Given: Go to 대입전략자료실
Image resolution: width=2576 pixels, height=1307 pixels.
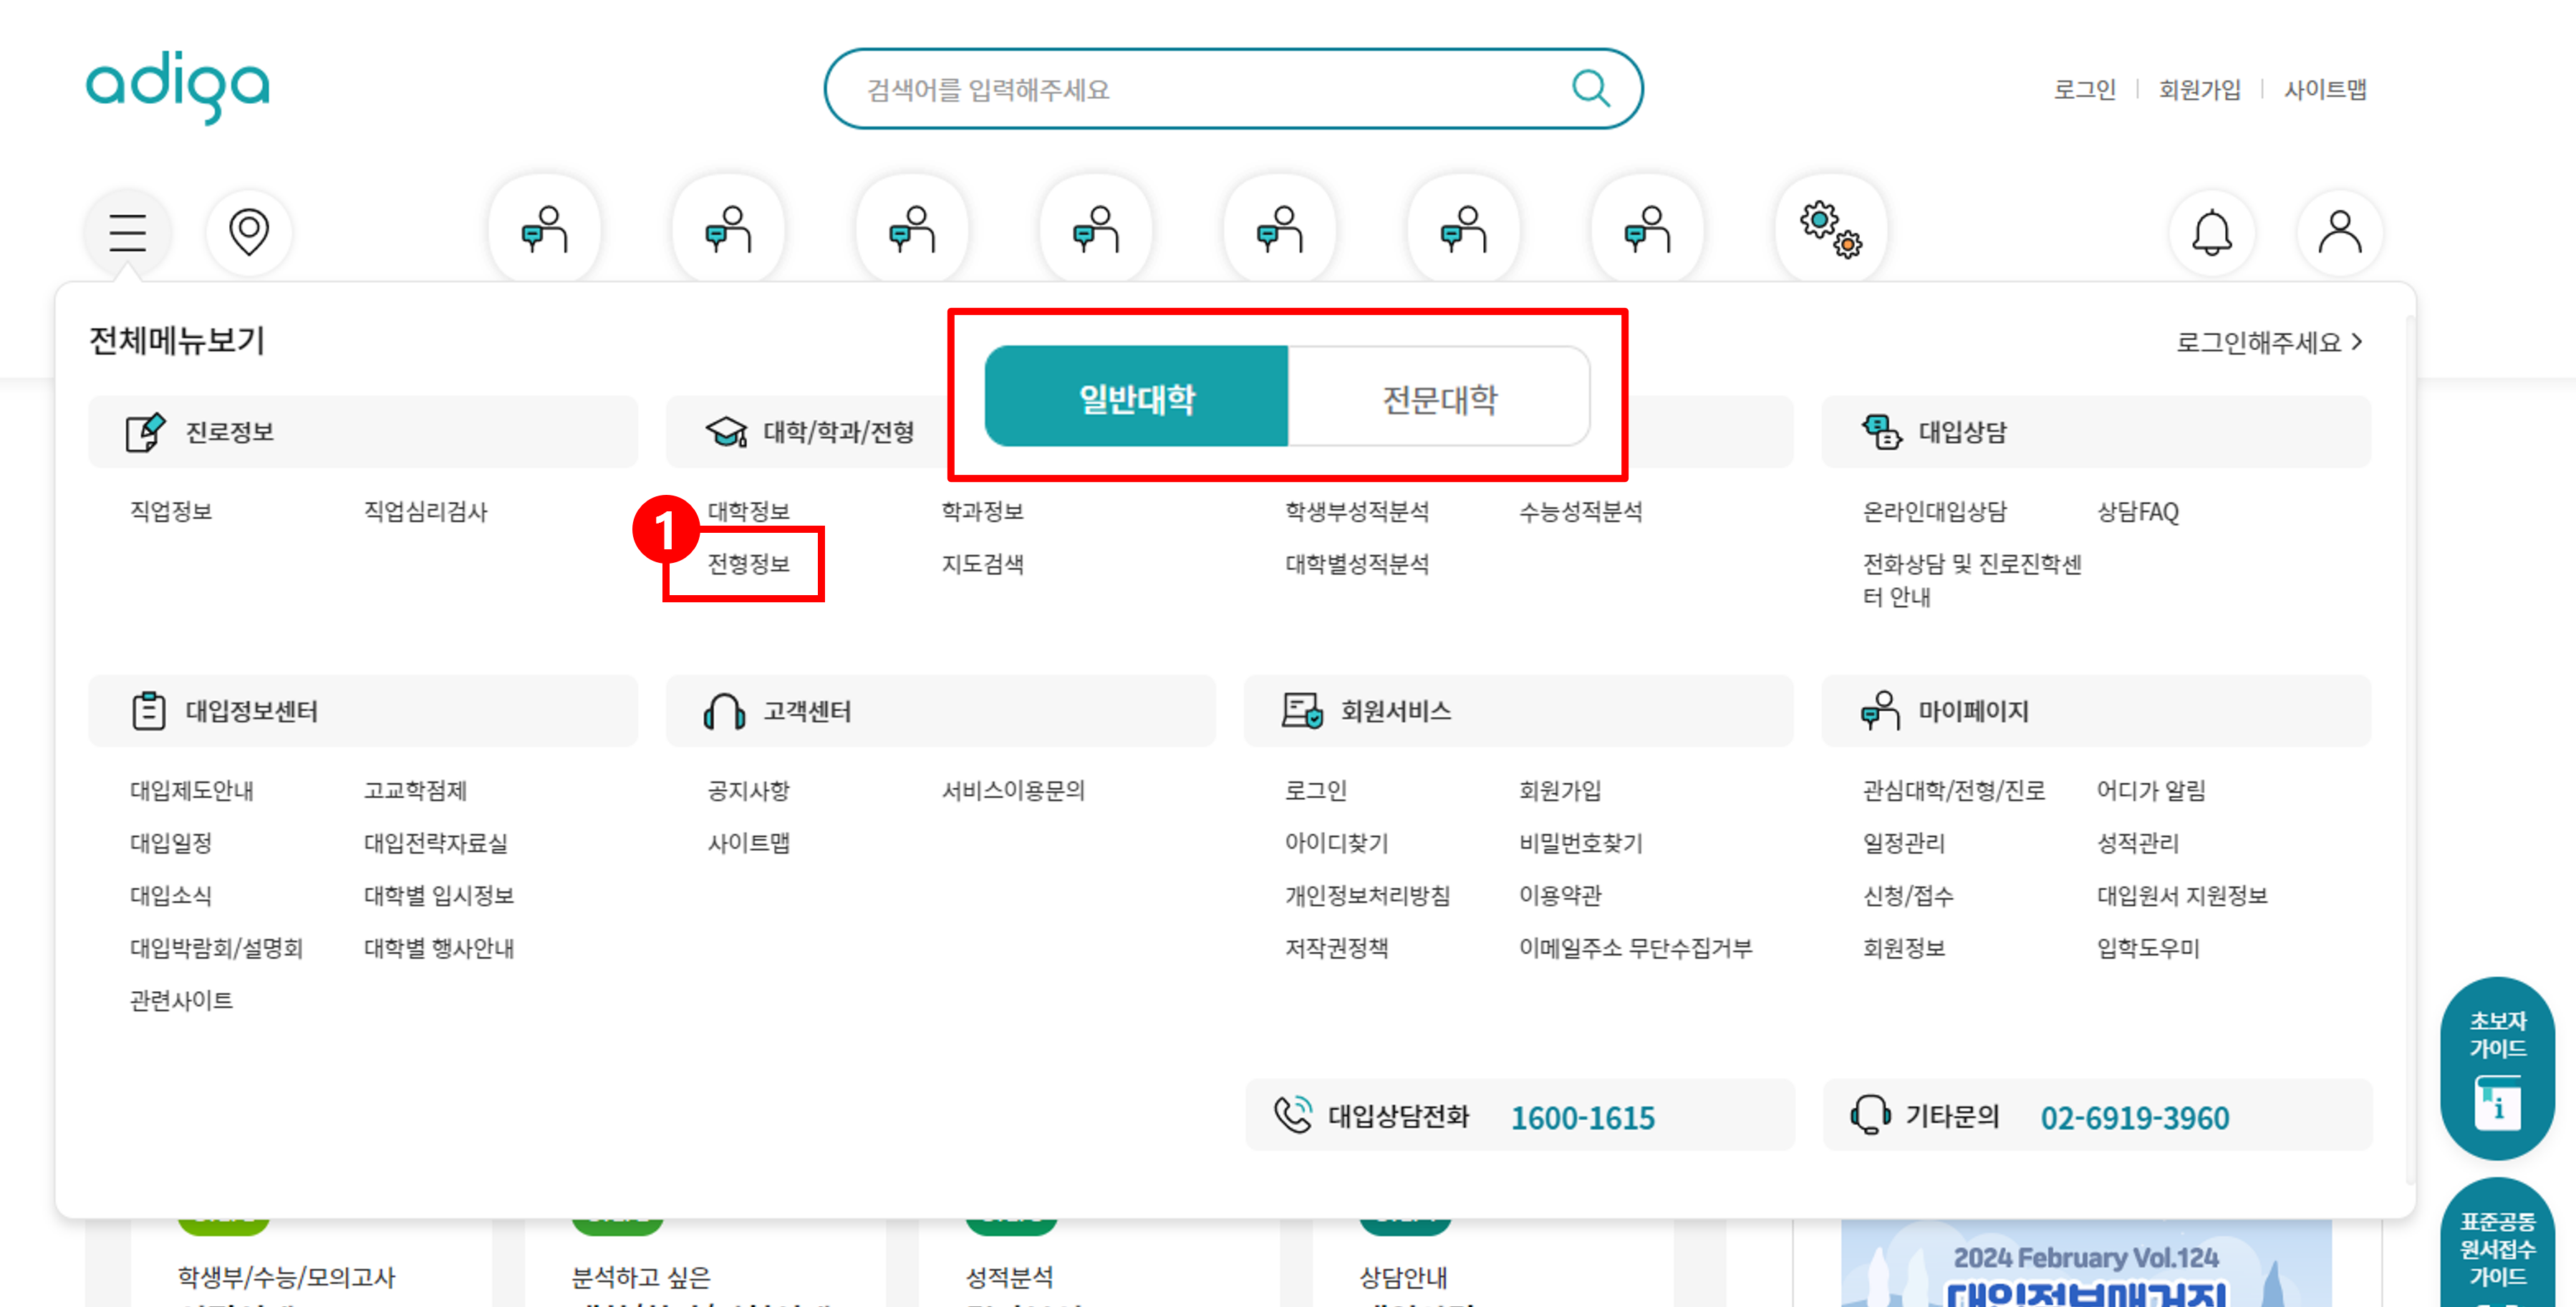Looking at the screenshot, I should click(435, 843).
